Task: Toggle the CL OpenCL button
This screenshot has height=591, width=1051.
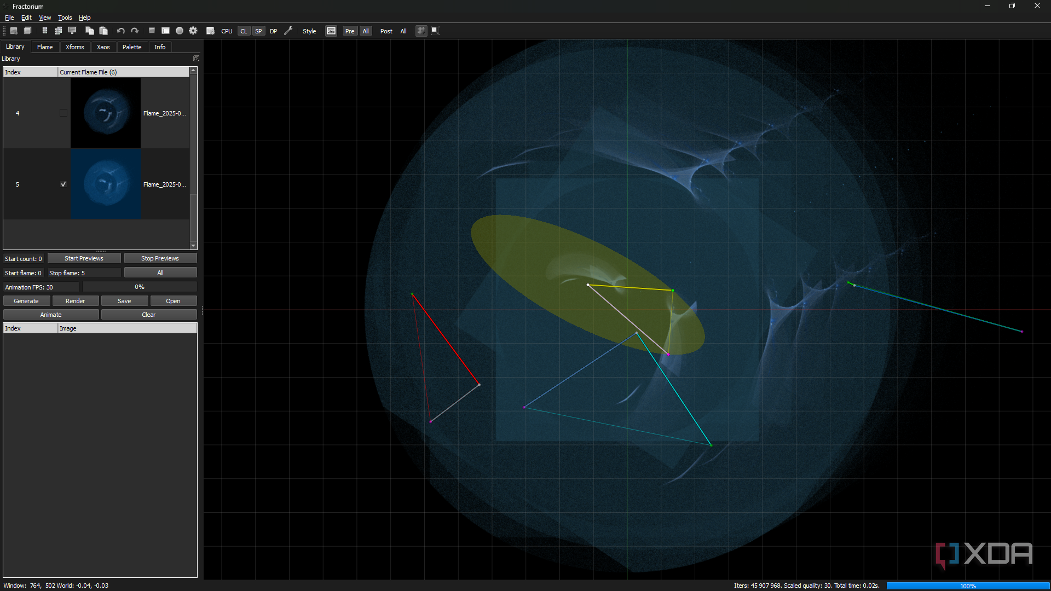Action: click(244, 31)
